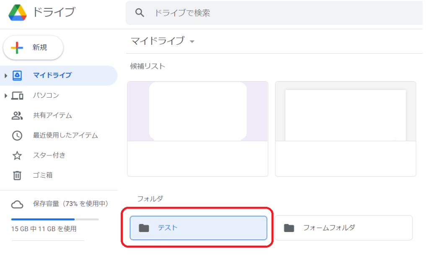Click the blue storage usage bar
Viewport: 429px width, 258px height.
click(x=43, y=219)
